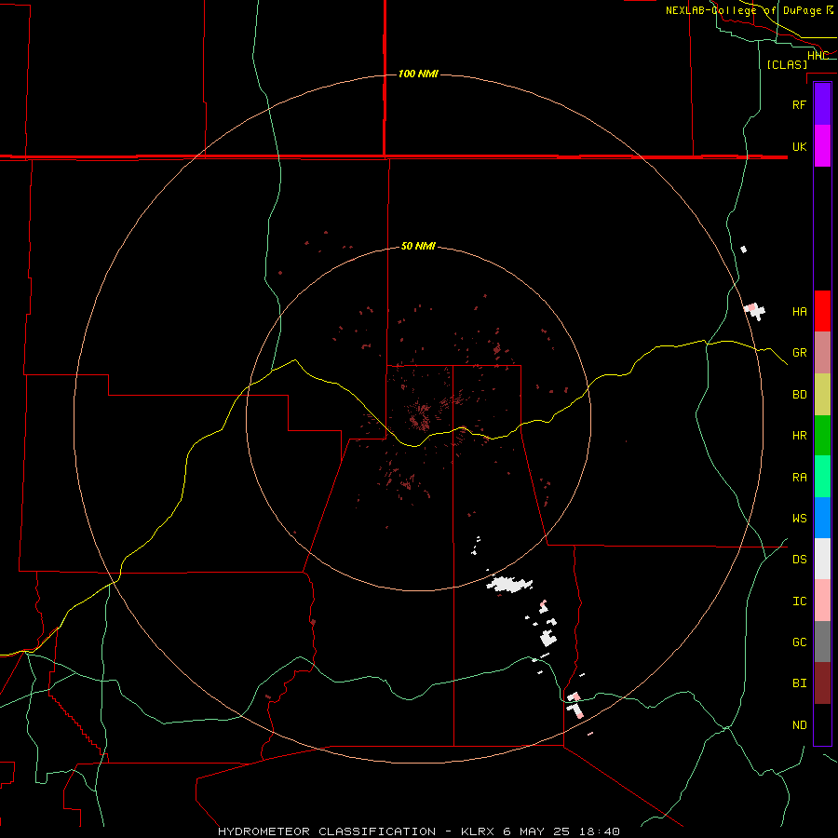Select the yellow BD legend swatch
838x838 pixels.
(822, 395)
